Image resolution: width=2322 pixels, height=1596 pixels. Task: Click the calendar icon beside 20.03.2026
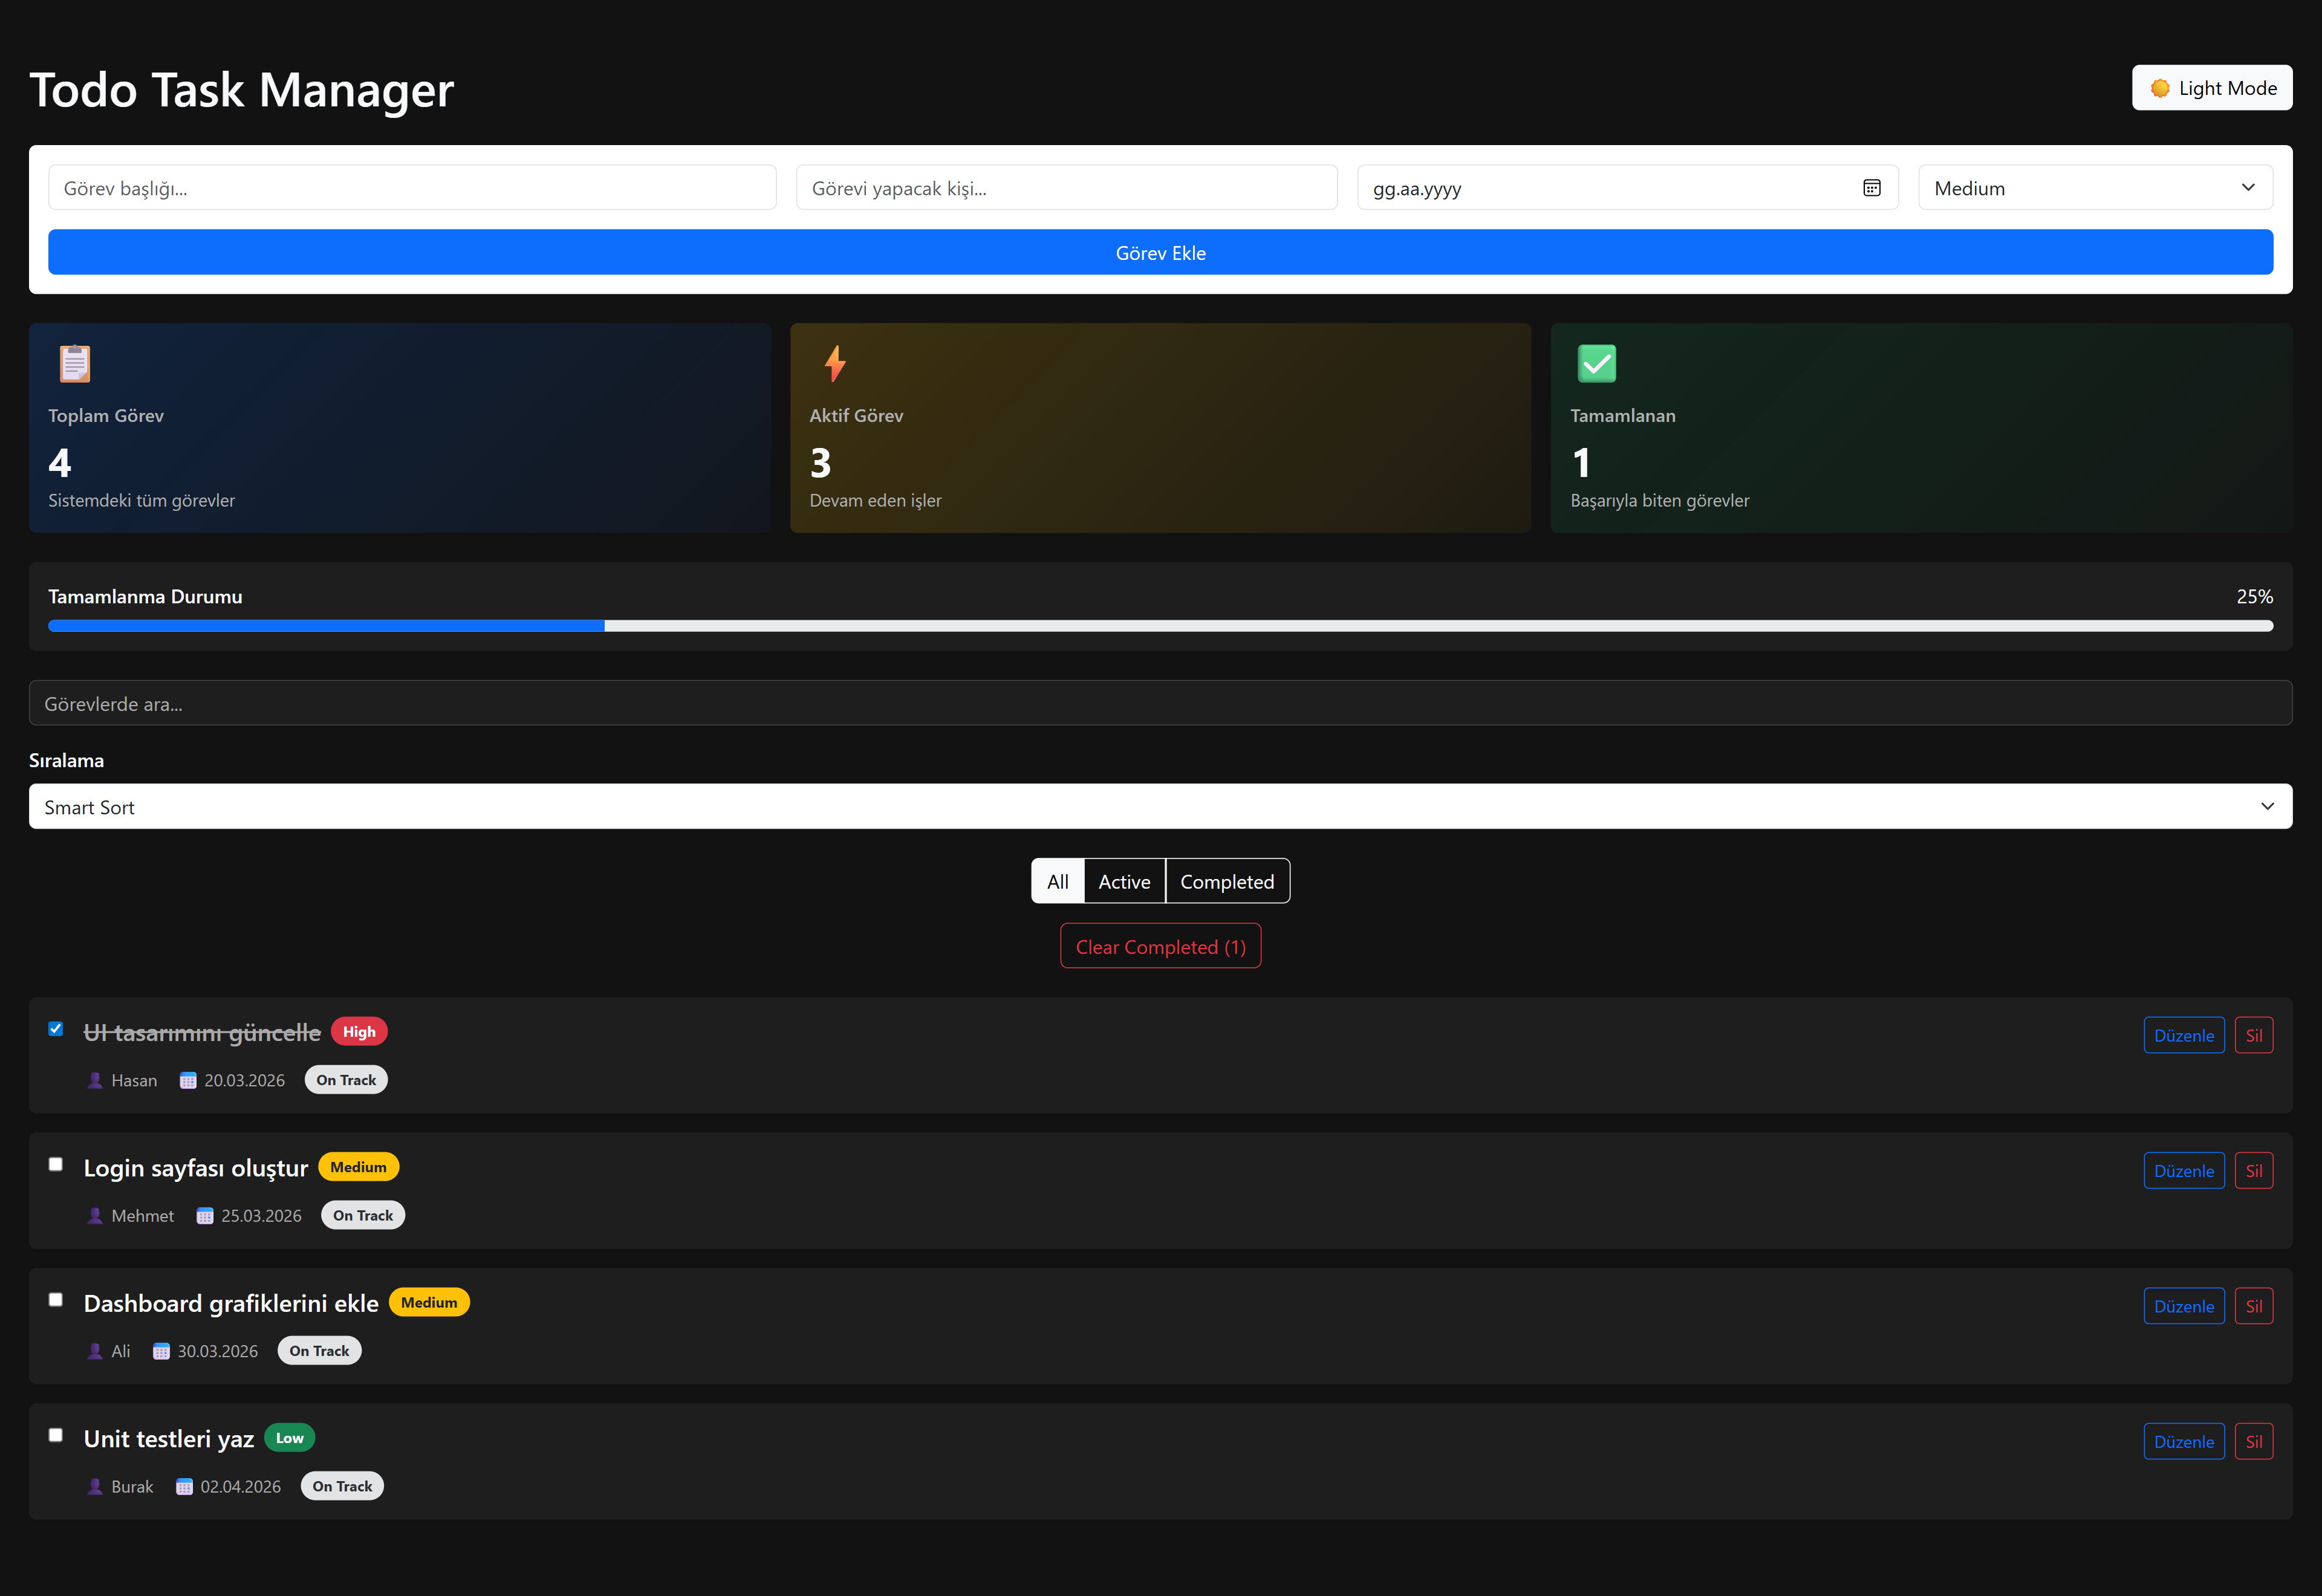click(188, 1080)
